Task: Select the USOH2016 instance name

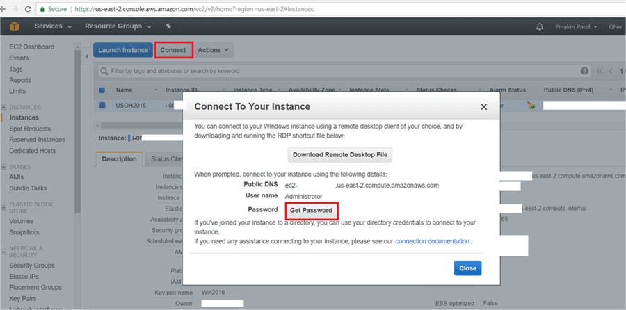Action: tap(131, 106)
